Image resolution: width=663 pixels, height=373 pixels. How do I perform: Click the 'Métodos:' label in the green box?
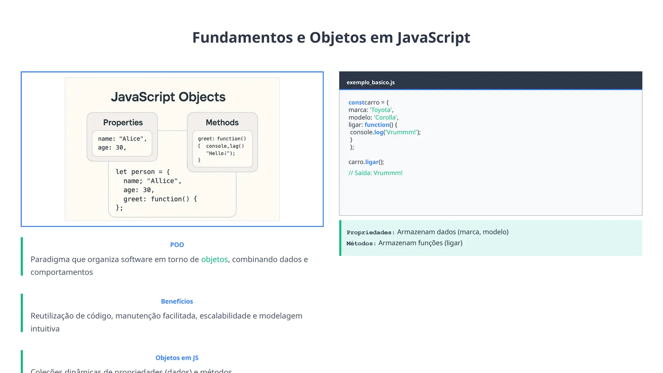tap(361, 243)
